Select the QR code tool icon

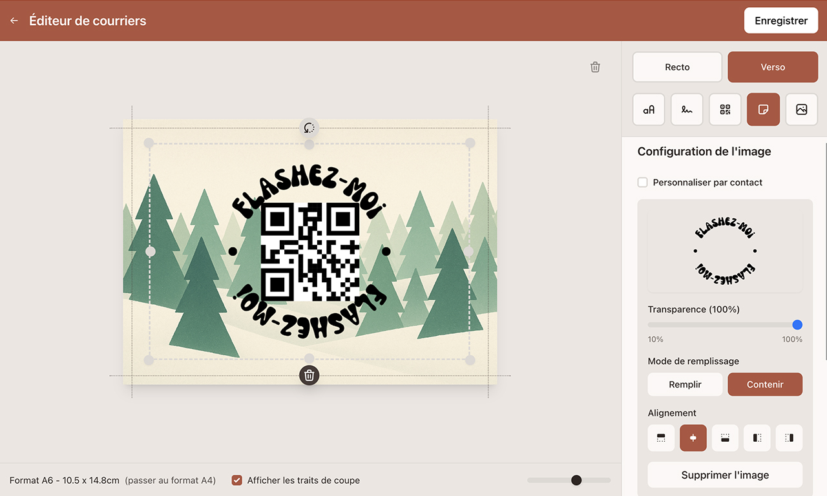click(725, 110)
